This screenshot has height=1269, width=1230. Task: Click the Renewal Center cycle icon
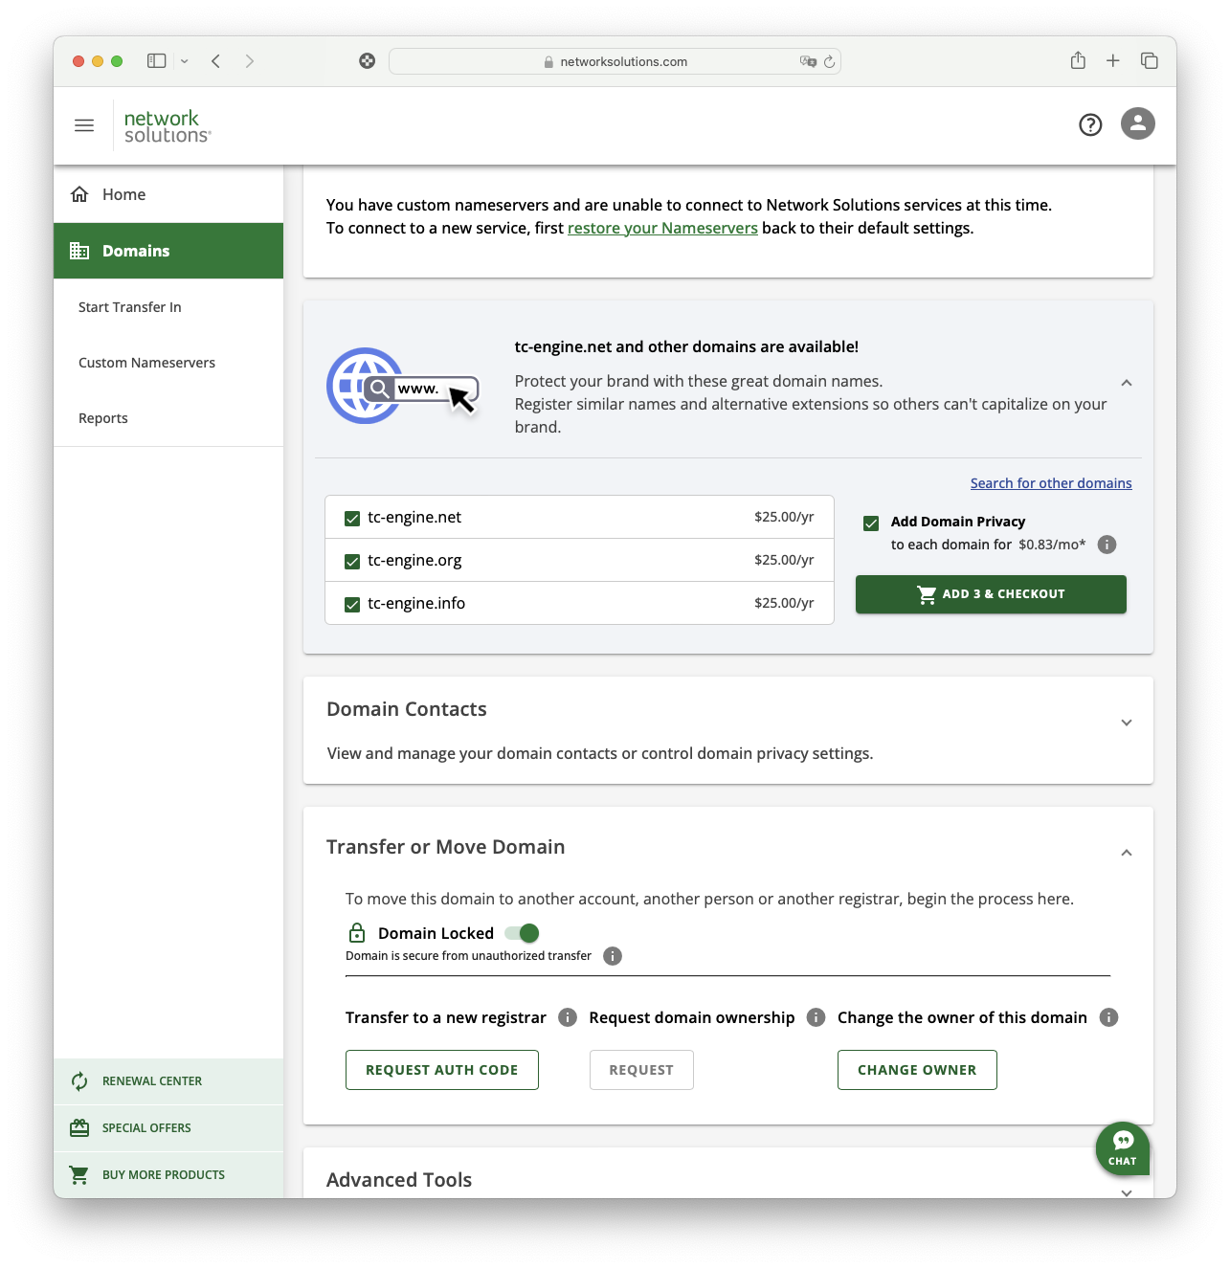point(79,1081)
